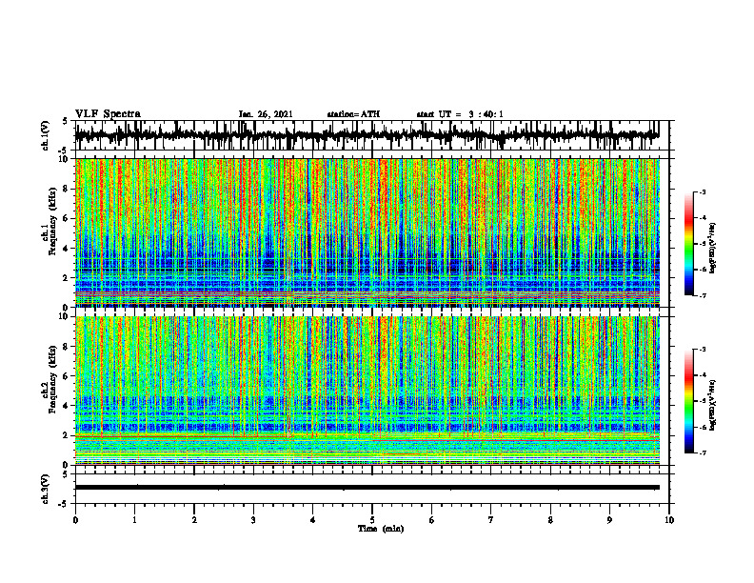
Task: Click time-axis tick label '5'
Action: click(372, 520)
